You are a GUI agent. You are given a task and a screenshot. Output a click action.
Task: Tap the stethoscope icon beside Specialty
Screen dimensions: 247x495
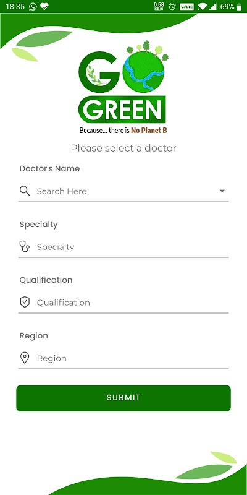pyautogui.click(x=25, y=246)
